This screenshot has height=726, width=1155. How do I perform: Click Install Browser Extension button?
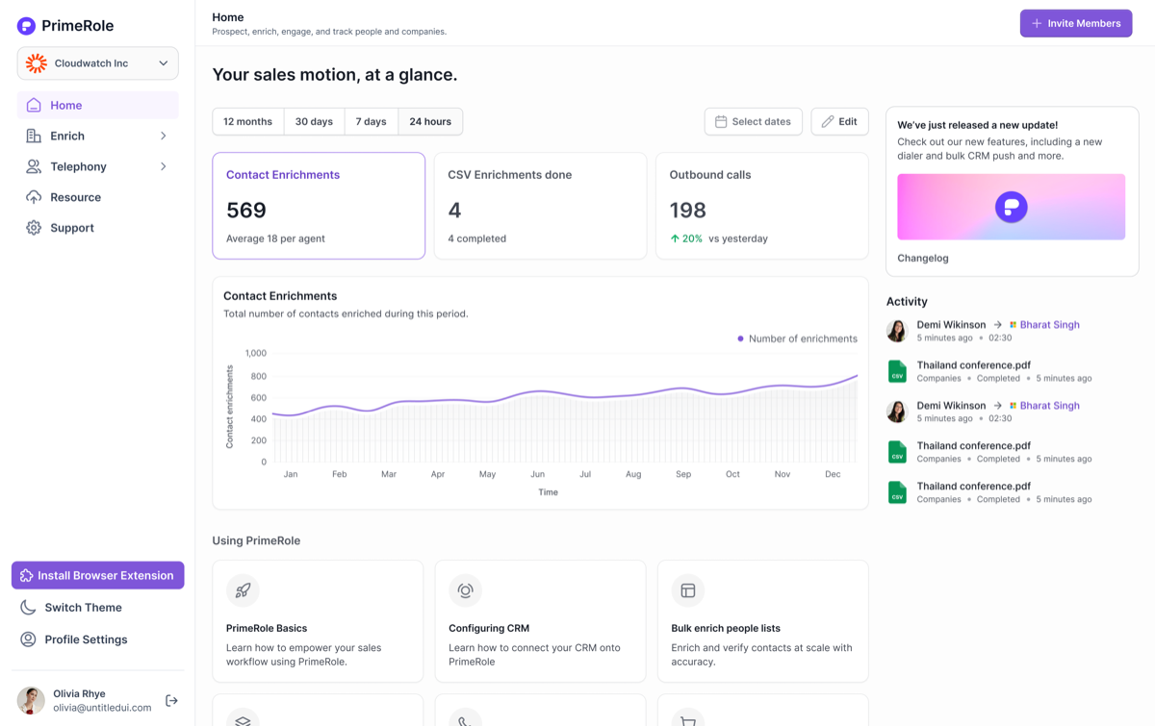pos(97,575)
